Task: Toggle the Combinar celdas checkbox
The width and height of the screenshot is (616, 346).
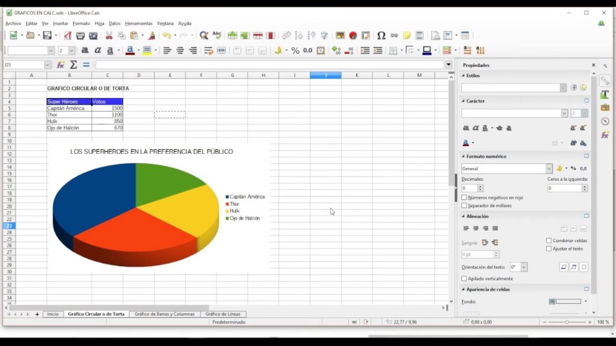Action: point(549,241)
